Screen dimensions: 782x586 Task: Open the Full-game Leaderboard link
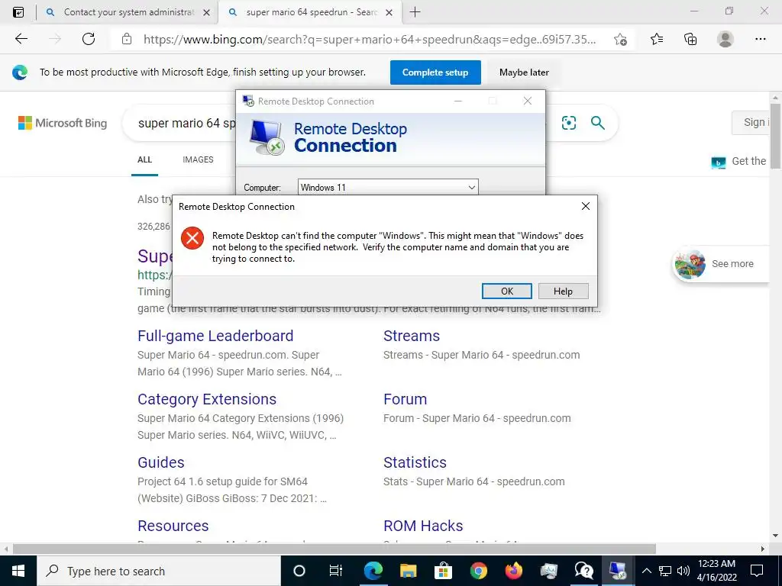215,336
